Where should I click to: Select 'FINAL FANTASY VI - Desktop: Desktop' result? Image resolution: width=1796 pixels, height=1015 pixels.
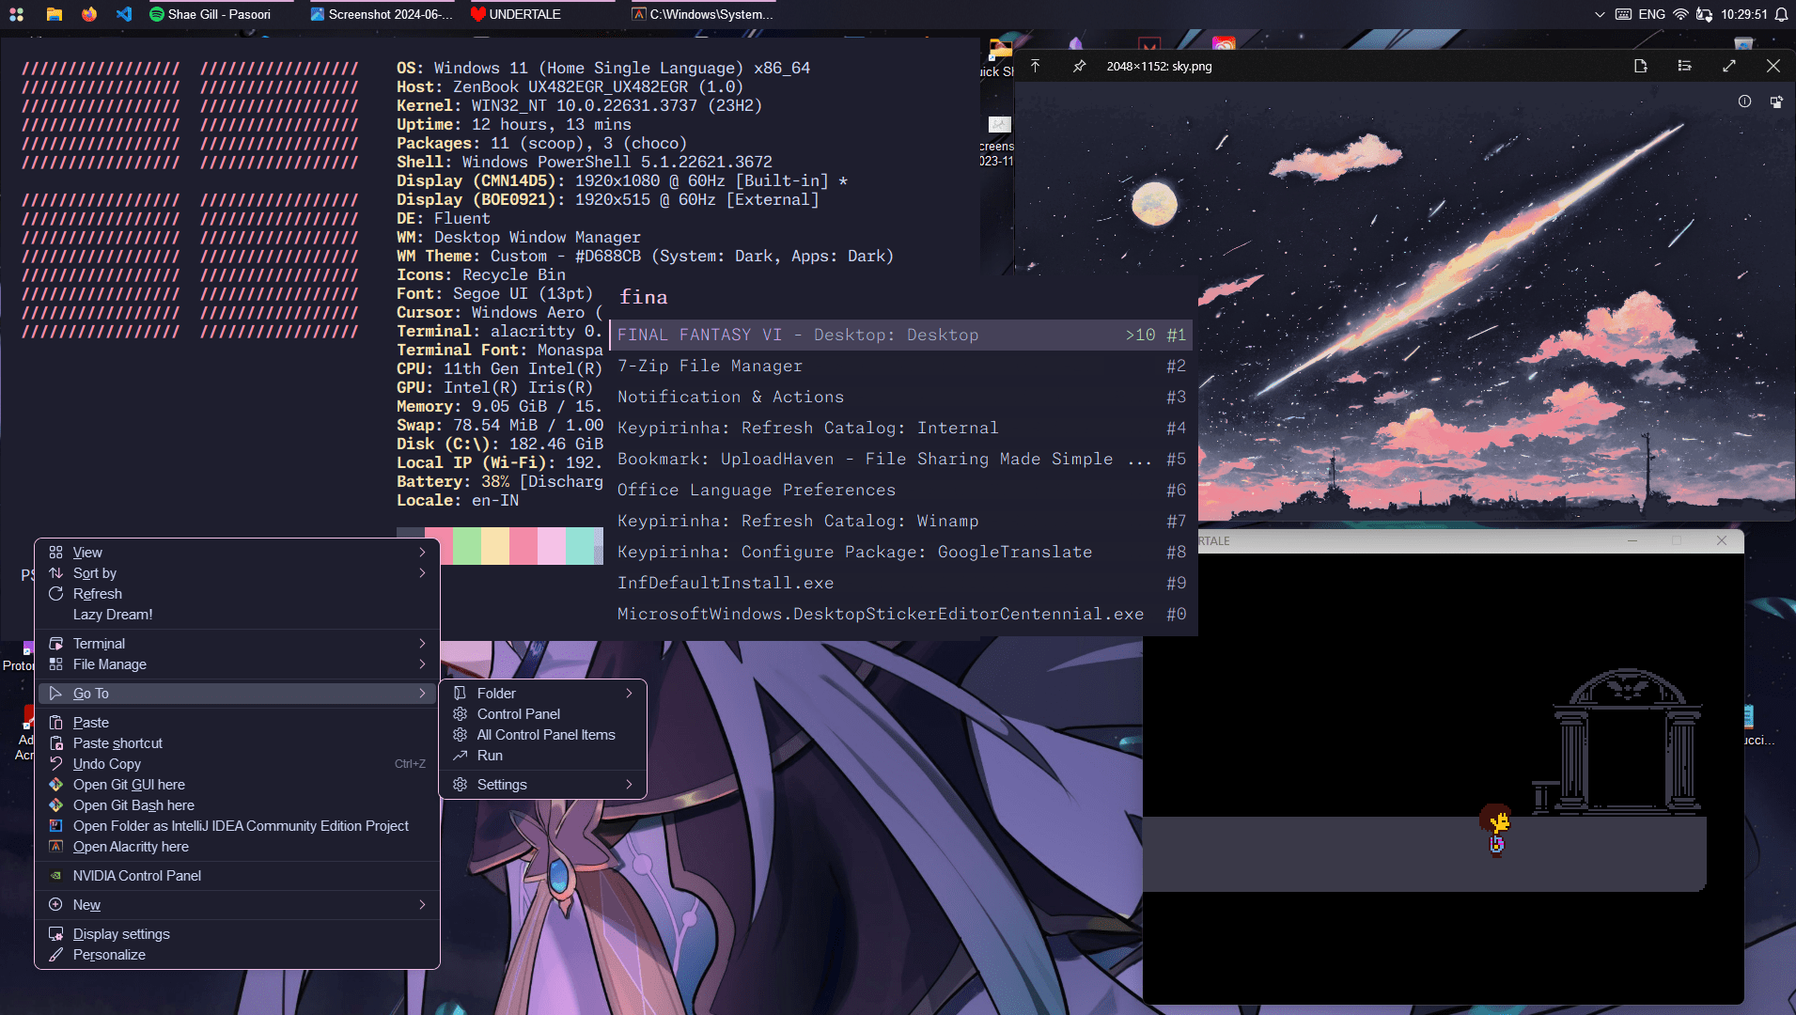(x=901, y=335)
